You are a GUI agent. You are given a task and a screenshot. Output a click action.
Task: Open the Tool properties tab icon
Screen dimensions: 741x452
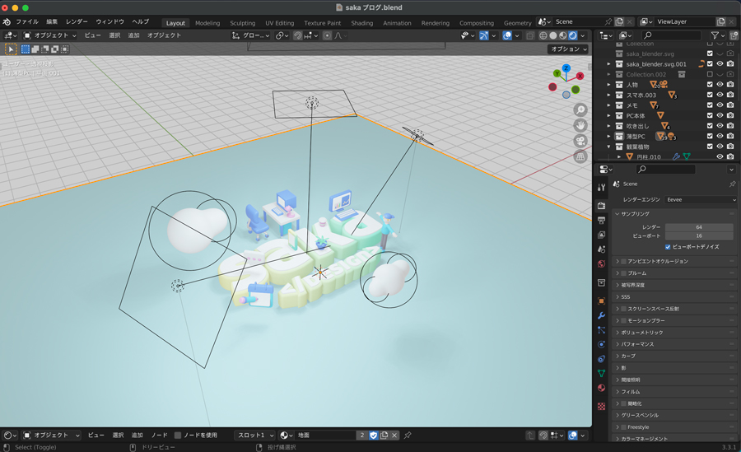(x=601, y=188)
